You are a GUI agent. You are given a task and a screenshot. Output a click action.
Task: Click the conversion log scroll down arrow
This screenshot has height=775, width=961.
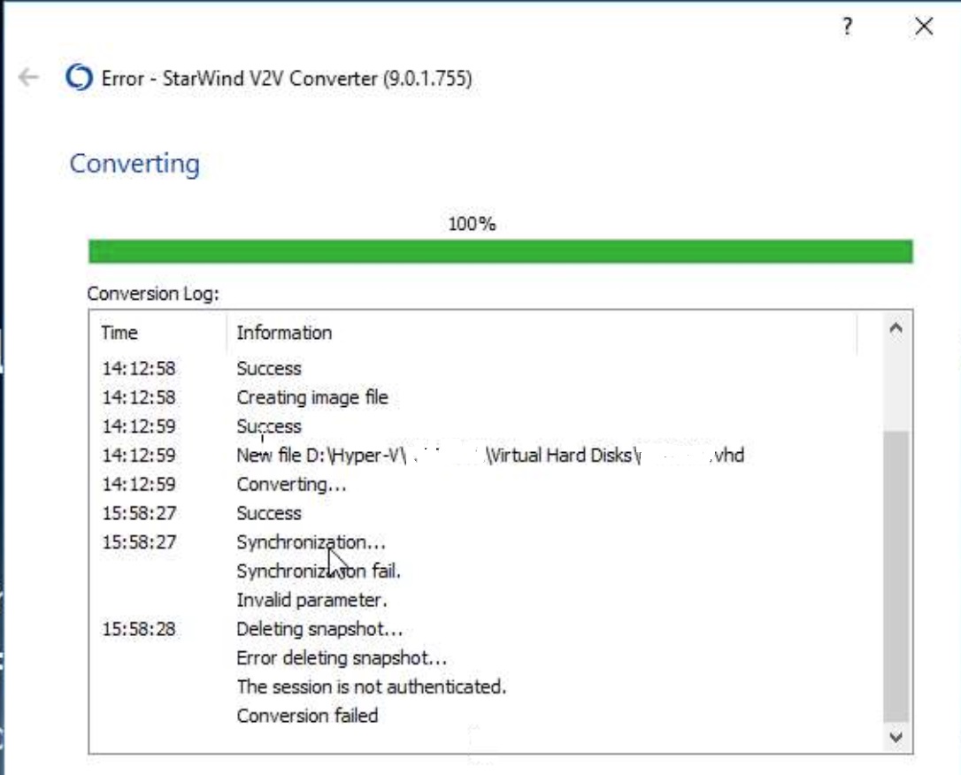896,737
